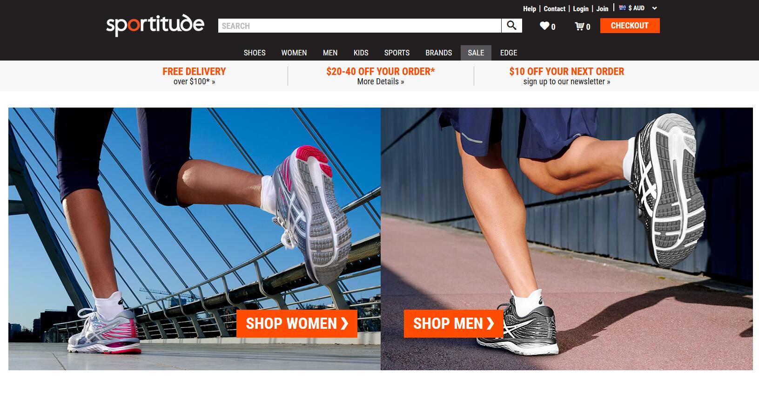Open the Login link
This screenshot has width=759, height=394.
tap(581, 9)
